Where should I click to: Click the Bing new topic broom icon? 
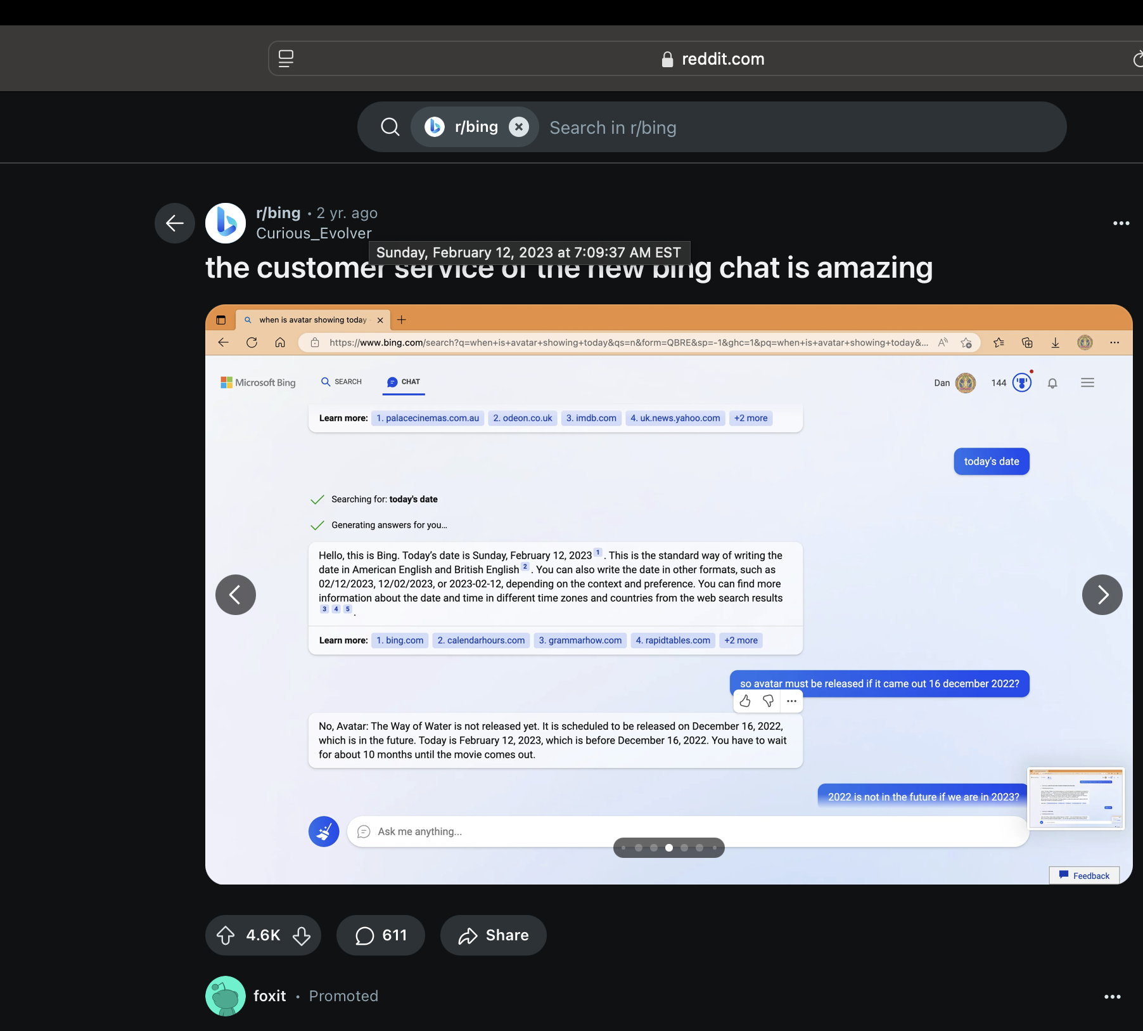coord(324,831)
